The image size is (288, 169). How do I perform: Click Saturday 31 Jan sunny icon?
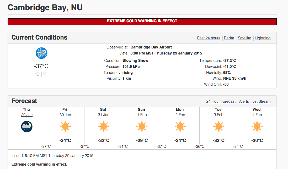coord(104,127)
